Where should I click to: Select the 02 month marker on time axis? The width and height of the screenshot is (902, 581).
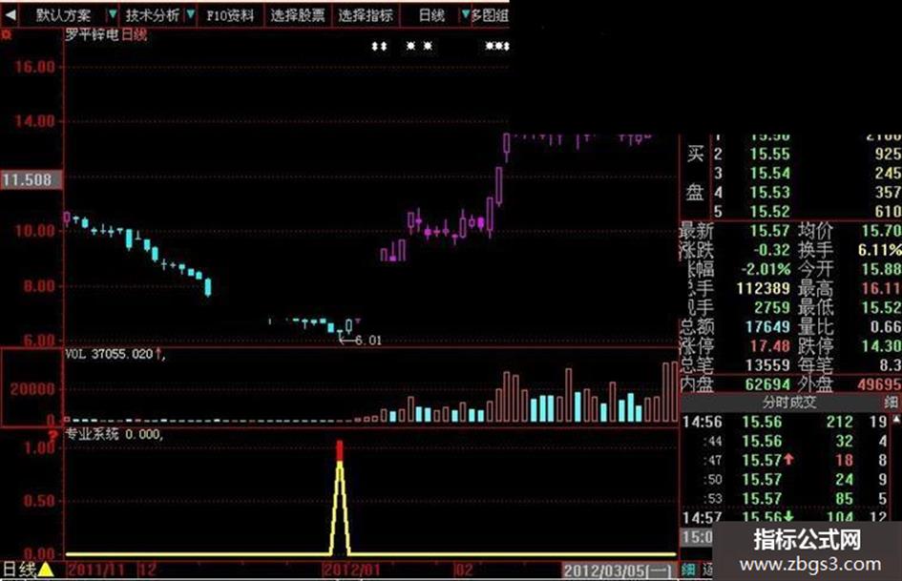pyautogui.click(x=464, y=571)
